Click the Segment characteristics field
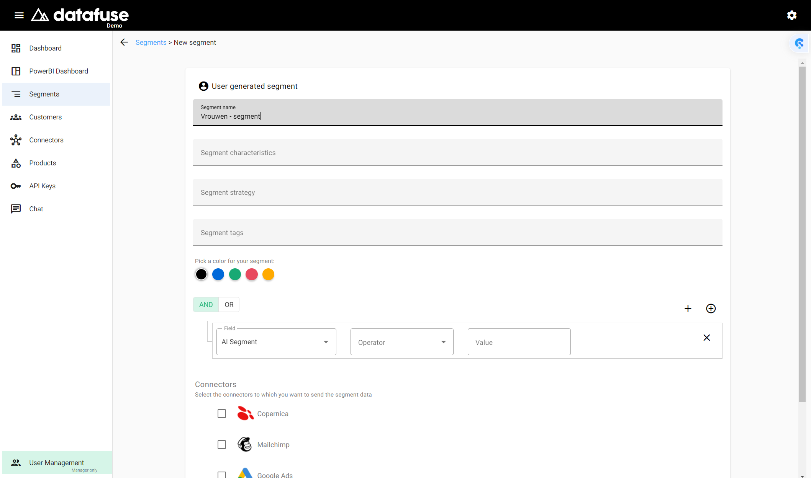The image size is (811, 480). pyautogui.click(x=457, y=152)
